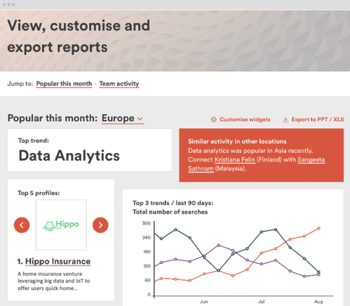
Task: Click Customise widgets text link
Action: coord(245,120)
